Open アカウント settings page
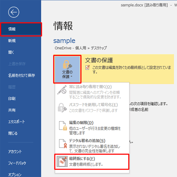 (15, 152)
